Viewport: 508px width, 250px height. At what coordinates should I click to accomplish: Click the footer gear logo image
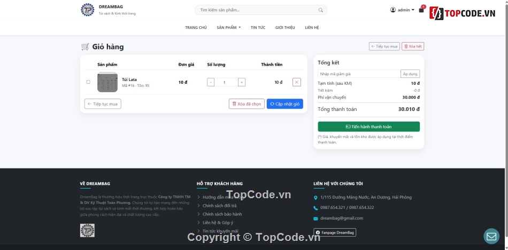pos(87,231)
